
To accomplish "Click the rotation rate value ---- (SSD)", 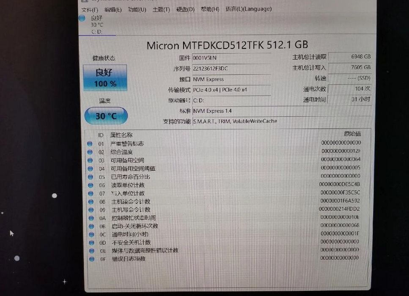I will (x=350, y=78).
